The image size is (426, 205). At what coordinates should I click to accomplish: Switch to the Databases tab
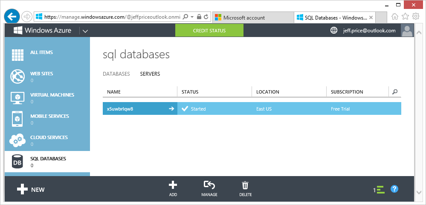(116, 74)
